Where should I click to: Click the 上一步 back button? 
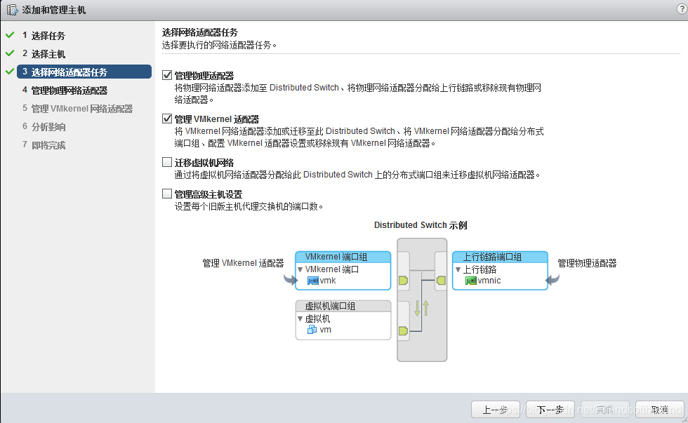point(496,410)
